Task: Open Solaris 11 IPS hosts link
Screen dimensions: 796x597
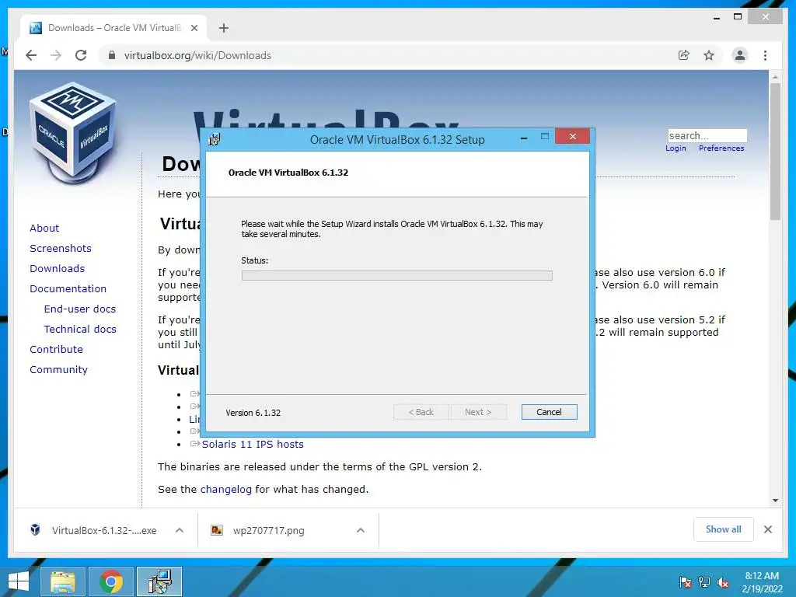Action: click(253, 444)
